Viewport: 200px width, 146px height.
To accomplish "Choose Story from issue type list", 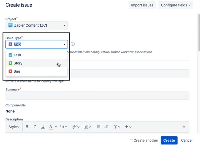I will pyautogui.click(x=18, y=63).
